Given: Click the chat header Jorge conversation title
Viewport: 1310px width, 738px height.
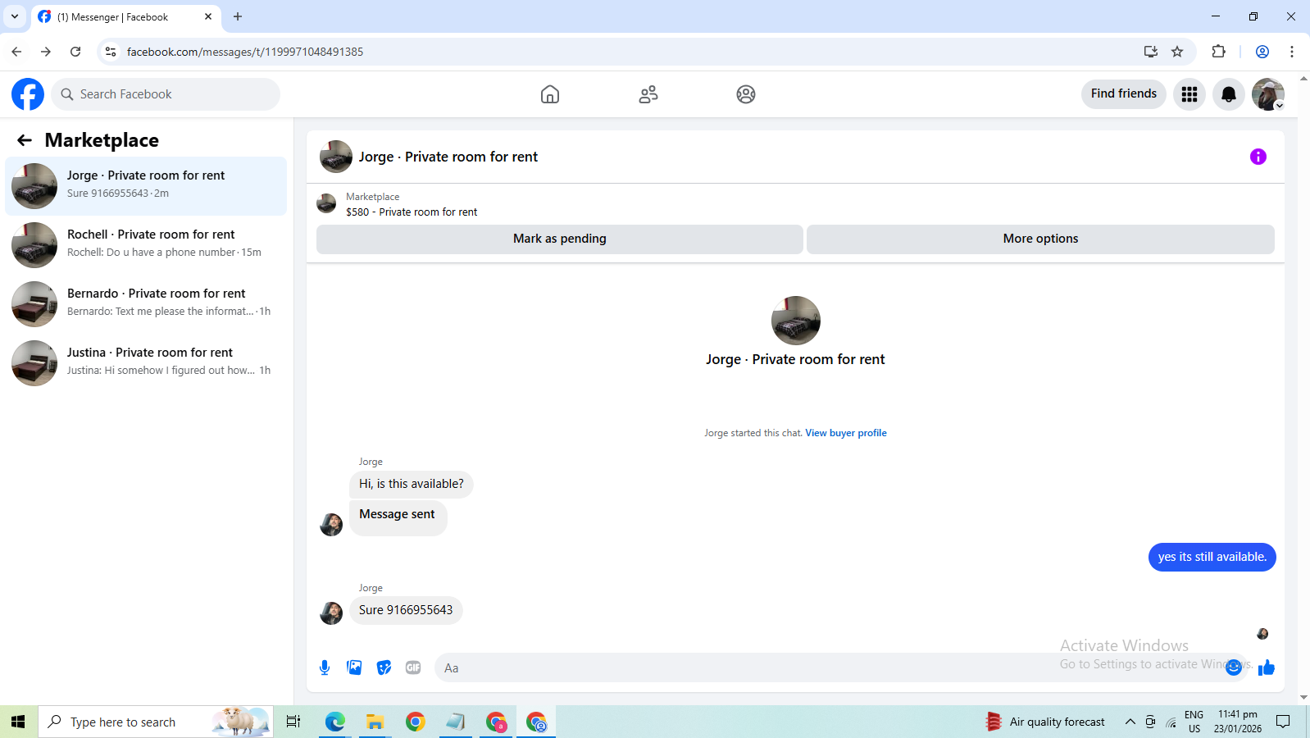Looking at the screenshot, I should tap(448, 157).
